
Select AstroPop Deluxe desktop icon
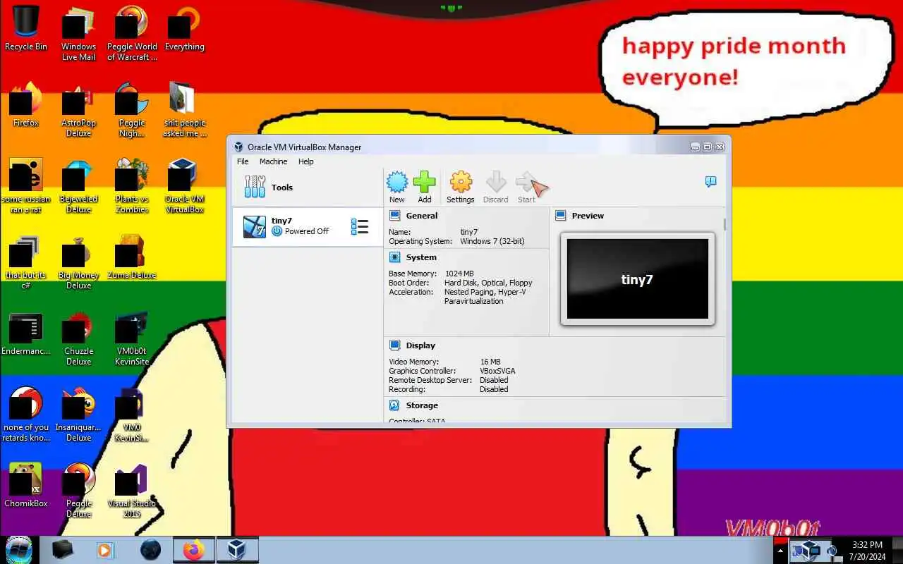78,110
